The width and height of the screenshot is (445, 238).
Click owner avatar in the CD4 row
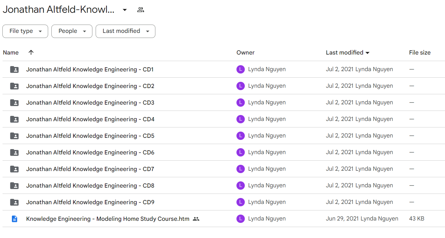[x=240, y=119]
